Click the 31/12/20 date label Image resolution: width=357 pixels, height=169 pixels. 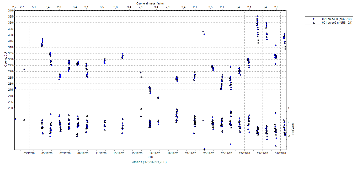(280, 153)
